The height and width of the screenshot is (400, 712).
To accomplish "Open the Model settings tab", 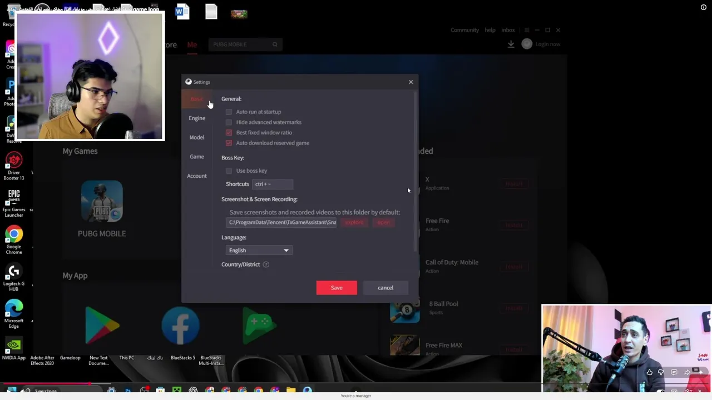I will 196,137.
